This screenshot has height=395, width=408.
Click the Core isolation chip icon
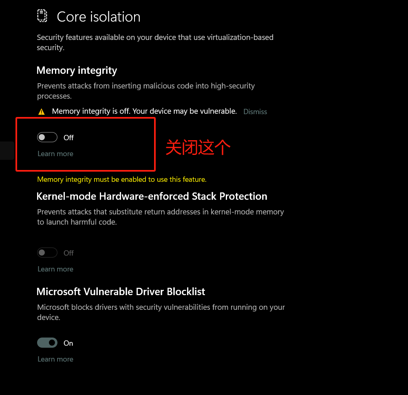[42, 16]
